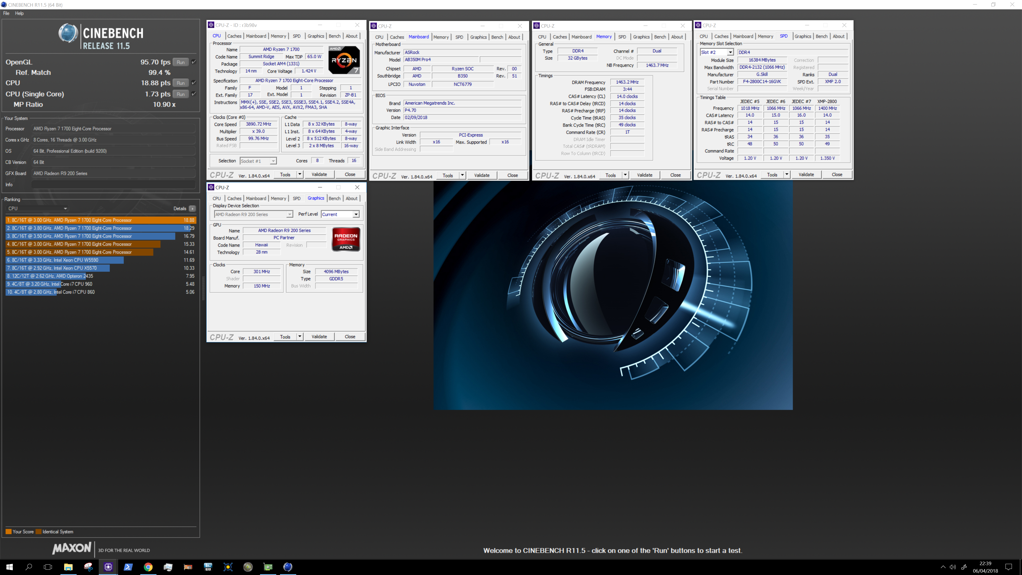Open taskbar search magnifier
The width and height of the screenshot is (1022, 575).
(28, 567)
